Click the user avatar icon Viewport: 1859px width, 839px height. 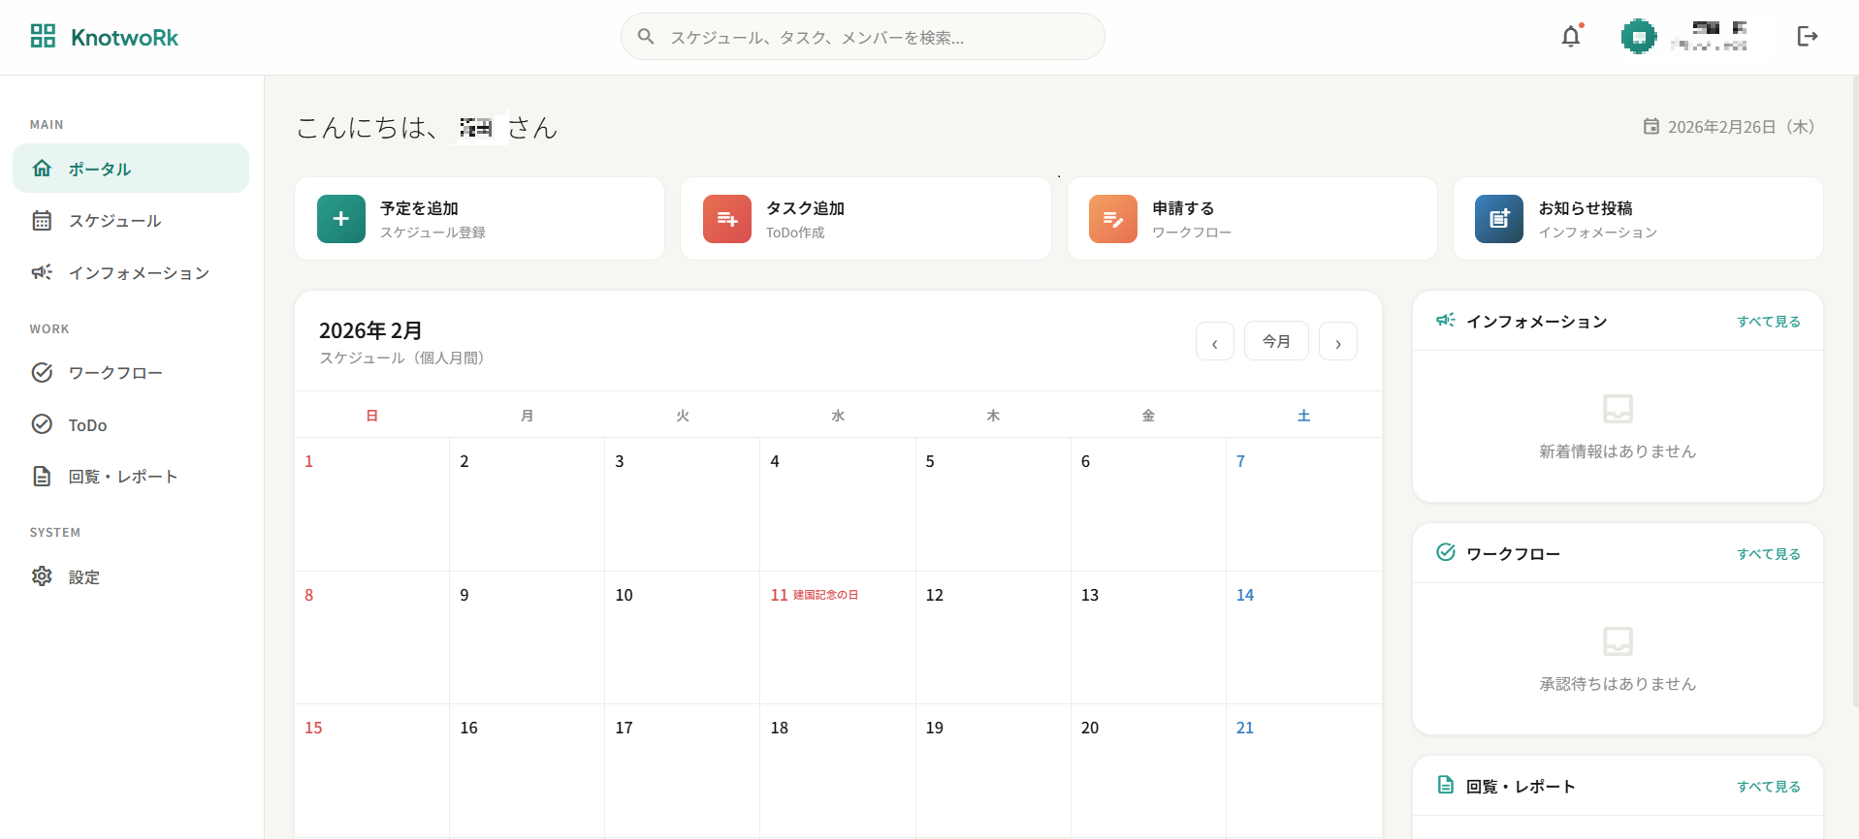pos(1638,37)
